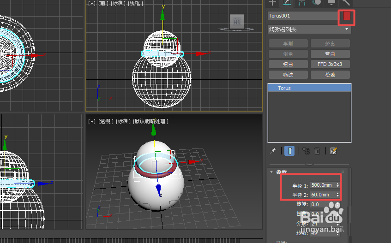The image size is (391, 243).
Task: Switch to the Modify command panel tab
Action: pos(287,3)
